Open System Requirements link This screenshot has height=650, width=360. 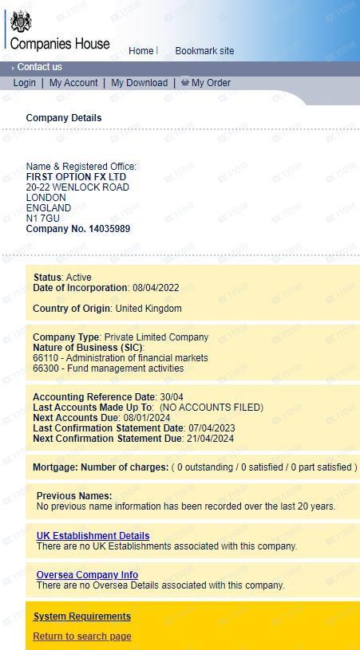82,617
